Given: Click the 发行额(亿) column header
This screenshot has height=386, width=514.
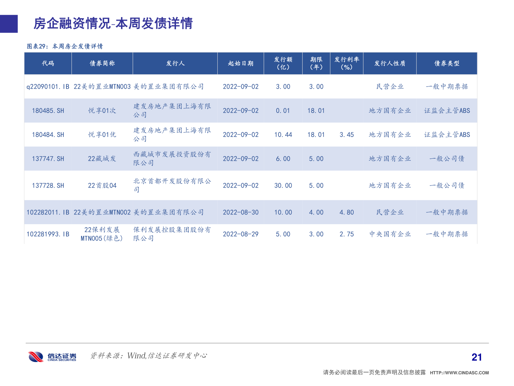Looking at the screenshot, I should click(283, 63).
